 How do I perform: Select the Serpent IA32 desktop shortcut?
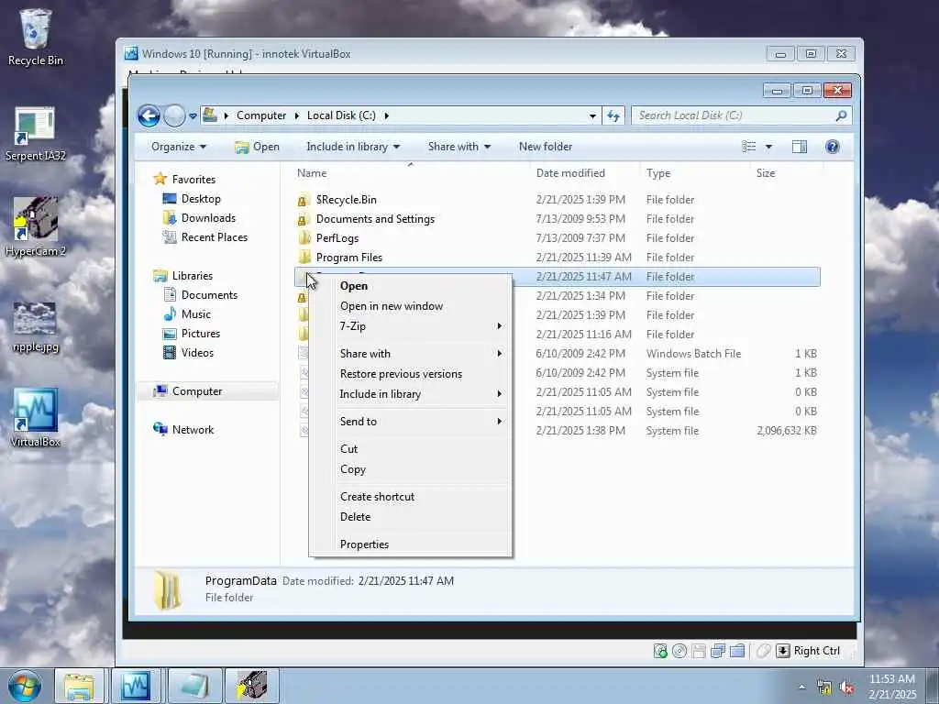pos(36,134)
